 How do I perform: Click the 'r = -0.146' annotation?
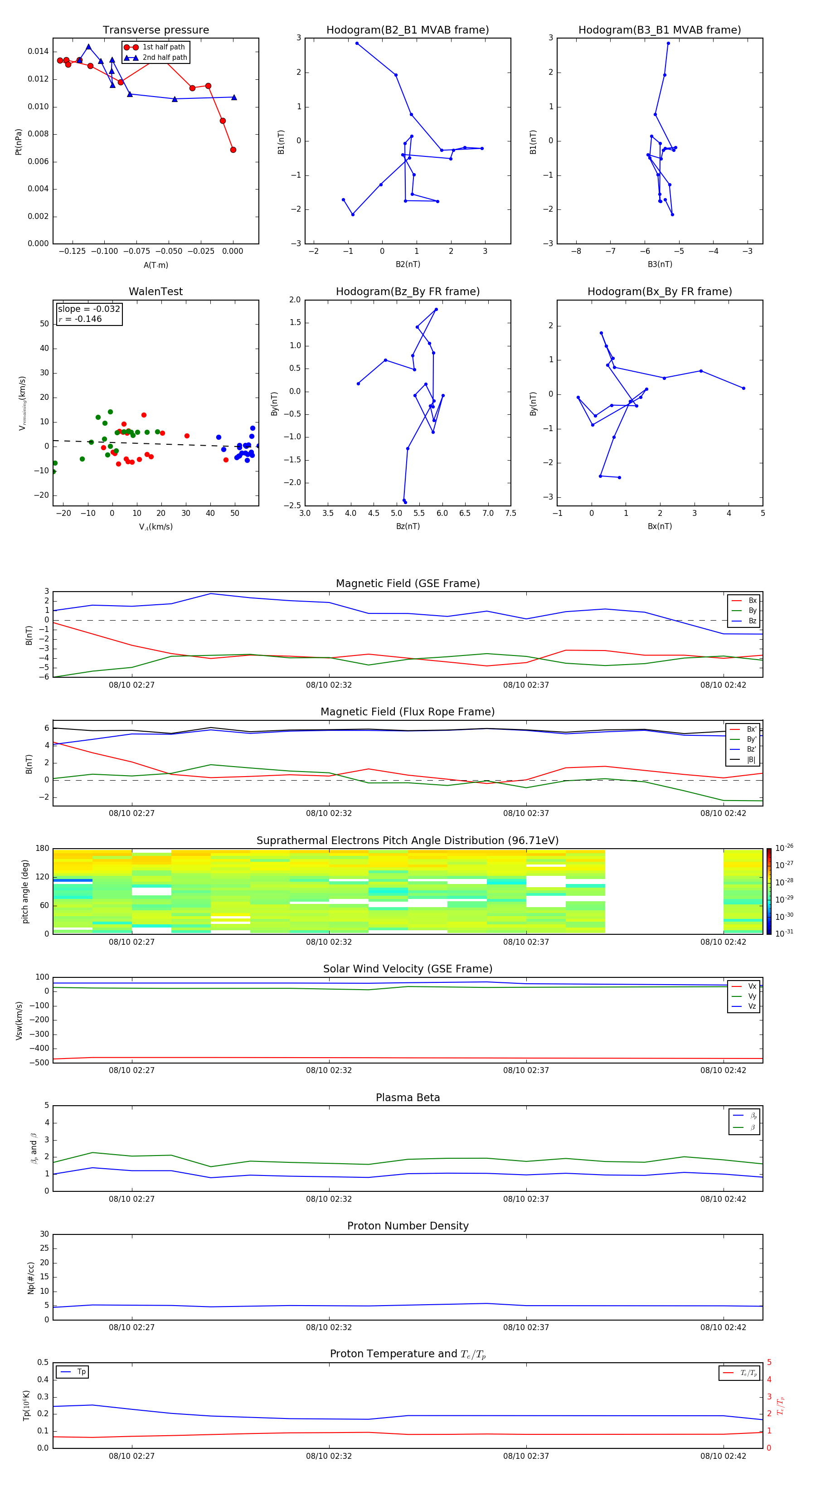(x=80, y=319)
